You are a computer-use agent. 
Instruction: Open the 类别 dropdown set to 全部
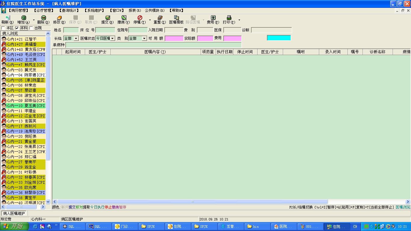pos(144,38)
